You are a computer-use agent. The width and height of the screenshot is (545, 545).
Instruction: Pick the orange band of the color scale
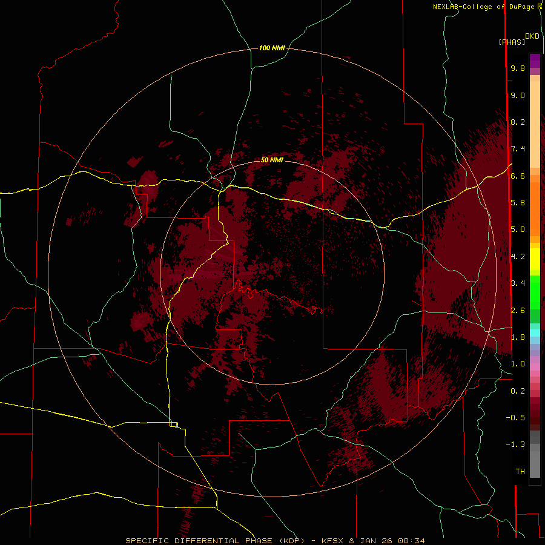point(535,210)
